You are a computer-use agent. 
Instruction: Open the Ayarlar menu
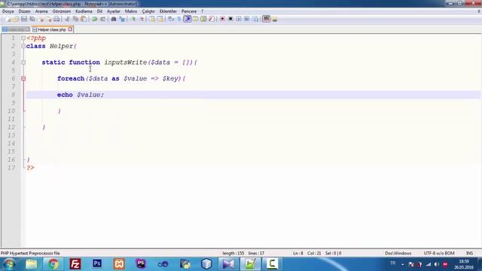click(x=114, y=11)
